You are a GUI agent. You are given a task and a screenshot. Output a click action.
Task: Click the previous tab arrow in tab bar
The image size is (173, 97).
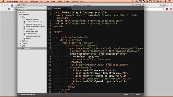point(48,8)
